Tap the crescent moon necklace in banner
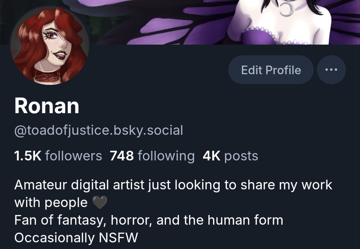This screenshot has width=360, height=249. [287, 9]
